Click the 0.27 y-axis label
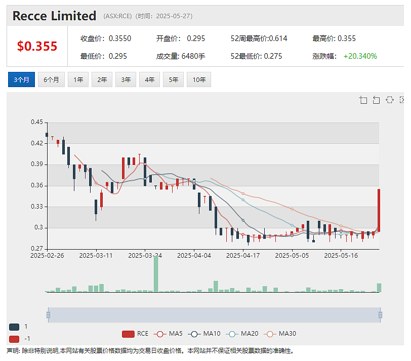The width and height of the screenshot is (411, 361). pyautogui.click(x=37, y=248)
